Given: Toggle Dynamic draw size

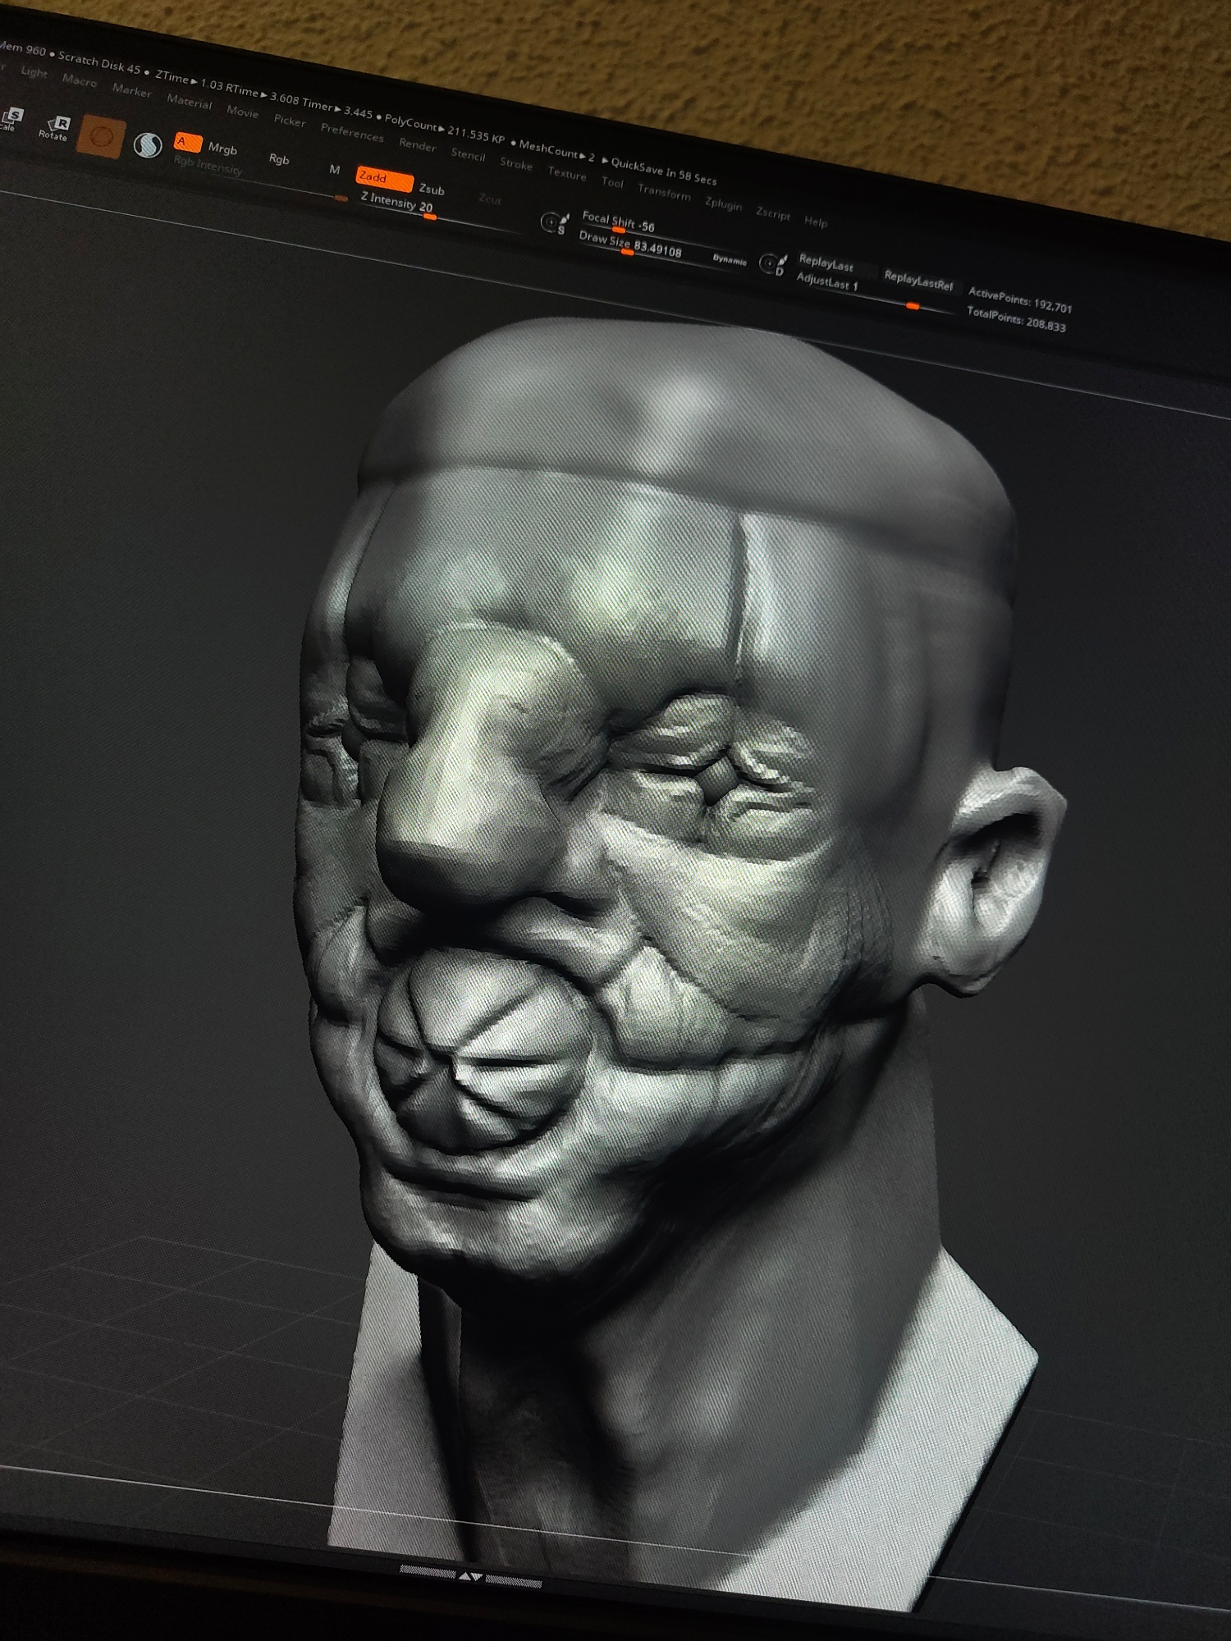Looking at the screenshot, I should (x=729, y=259).
